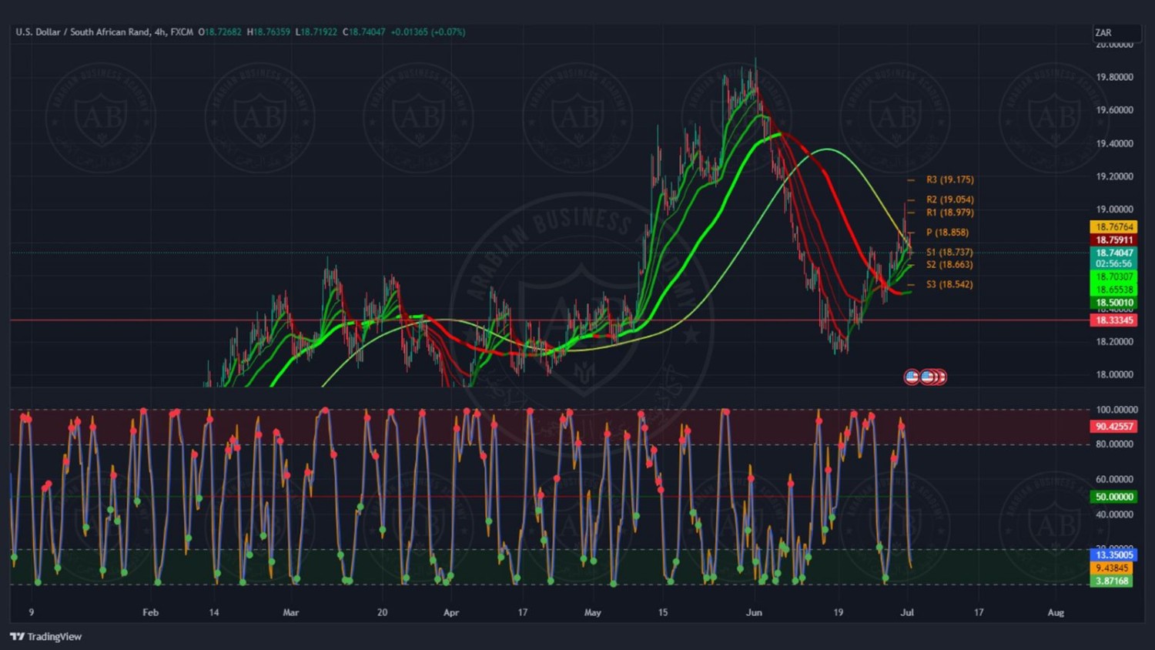1155x650 pixels.
Task: Click the blue 13.35005 oscillator value label
Action: pyautogui.click(x=1113, y=555)
